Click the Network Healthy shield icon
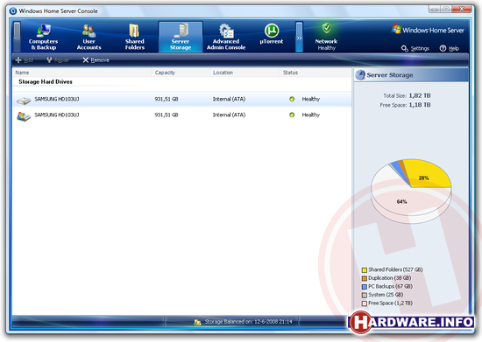The image size is (482, 342). (x=327, y=28)
